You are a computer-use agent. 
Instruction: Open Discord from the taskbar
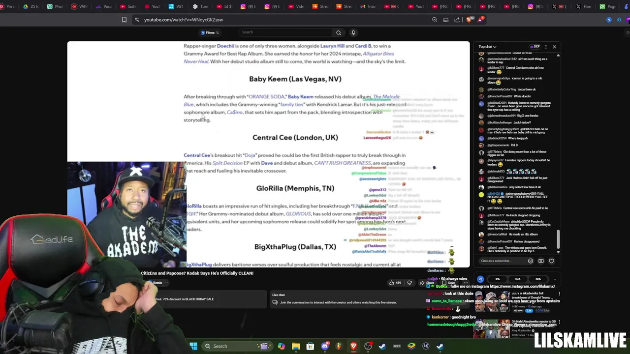[x=324, y=346]
